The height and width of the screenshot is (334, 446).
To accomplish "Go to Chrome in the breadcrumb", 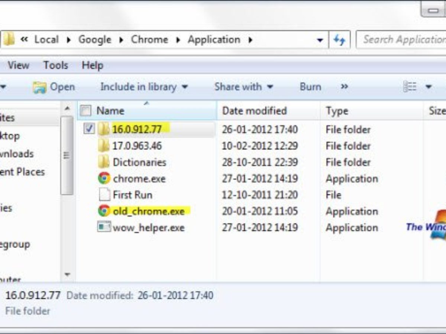I will point(149,39).
